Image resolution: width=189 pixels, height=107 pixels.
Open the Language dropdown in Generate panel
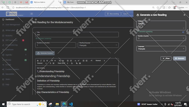coord(161,49)
